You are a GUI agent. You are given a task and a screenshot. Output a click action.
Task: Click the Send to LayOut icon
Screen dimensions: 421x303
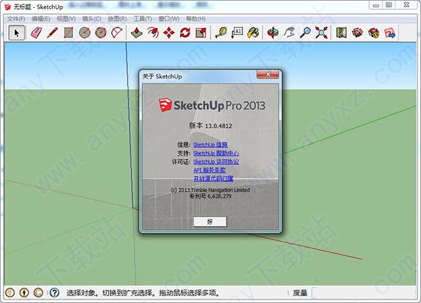click(389, 33)
